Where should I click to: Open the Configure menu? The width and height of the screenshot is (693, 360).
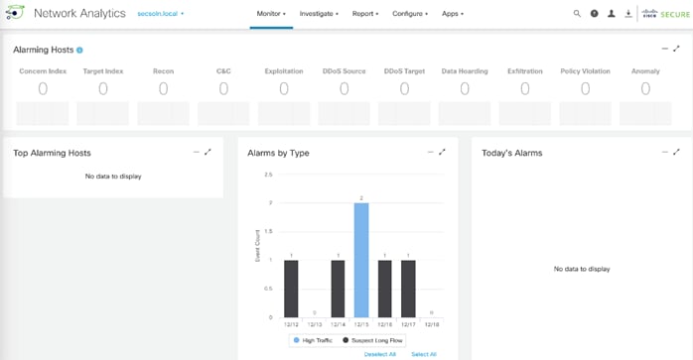point(410,14)
